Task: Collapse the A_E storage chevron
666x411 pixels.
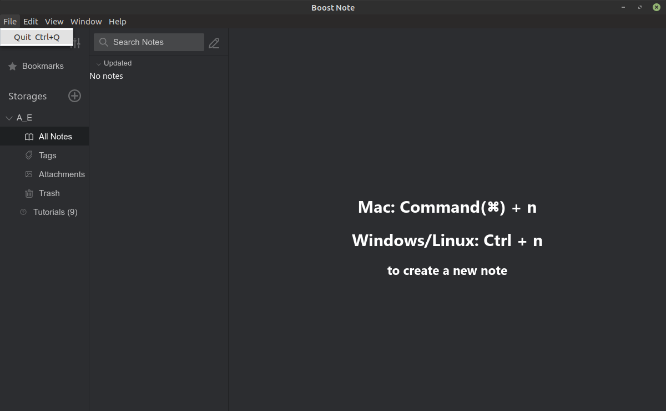Action: pyautogui.click(x=9, y=118)
